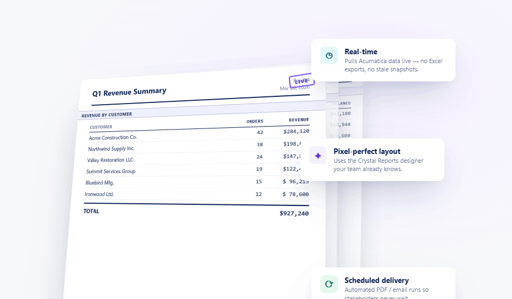Viewport: 512px width, 299px height.
Task: Click the Ironwood Ltd. customer name
Action: [99, 194]
